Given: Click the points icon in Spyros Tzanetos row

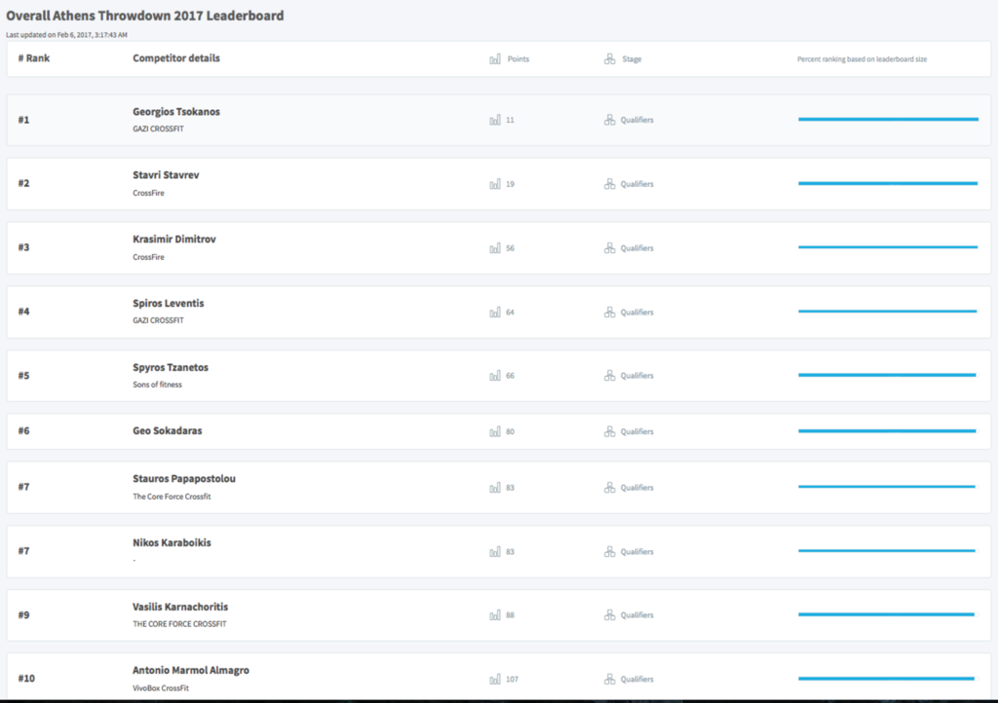Looking at the screenshot, I should click(x=494, y=376).
